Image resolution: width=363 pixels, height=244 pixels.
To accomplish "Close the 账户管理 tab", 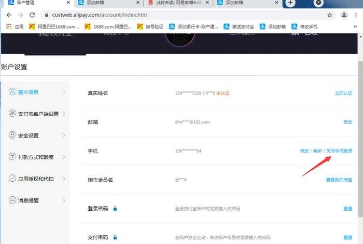I will tap(68, 3).
